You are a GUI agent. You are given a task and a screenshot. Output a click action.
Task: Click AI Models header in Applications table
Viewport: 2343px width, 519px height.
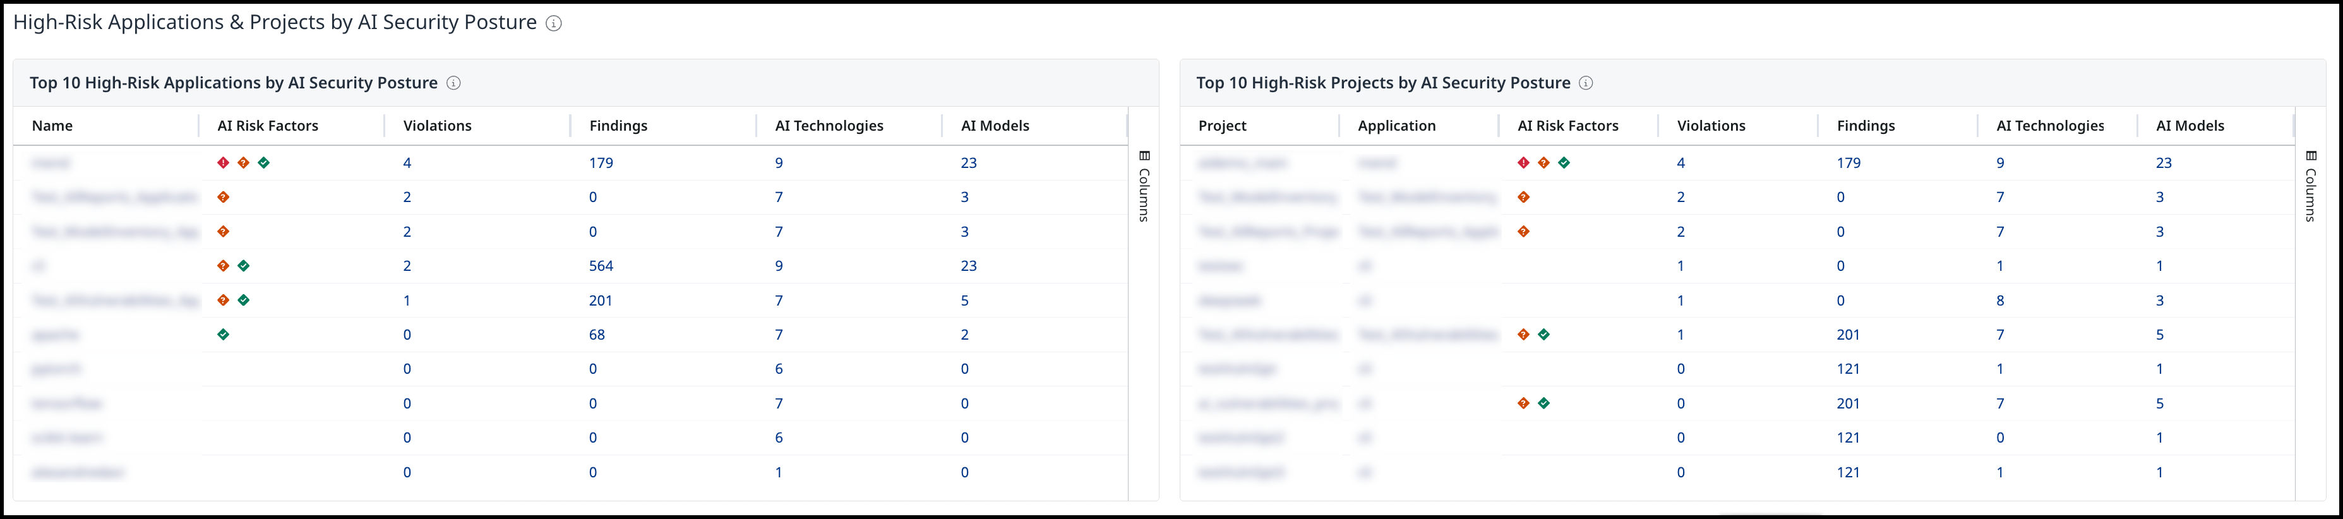coord(995,126)
